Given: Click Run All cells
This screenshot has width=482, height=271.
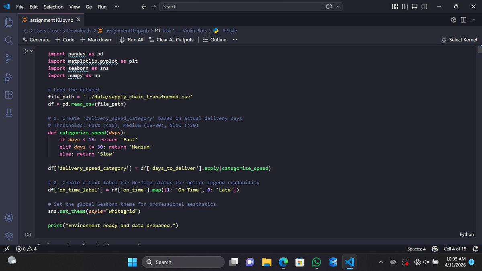Looking at the screenshot, I should (132, 39).
